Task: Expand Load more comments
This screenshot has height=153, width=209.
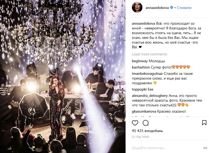Action: [x=150, y=54]
